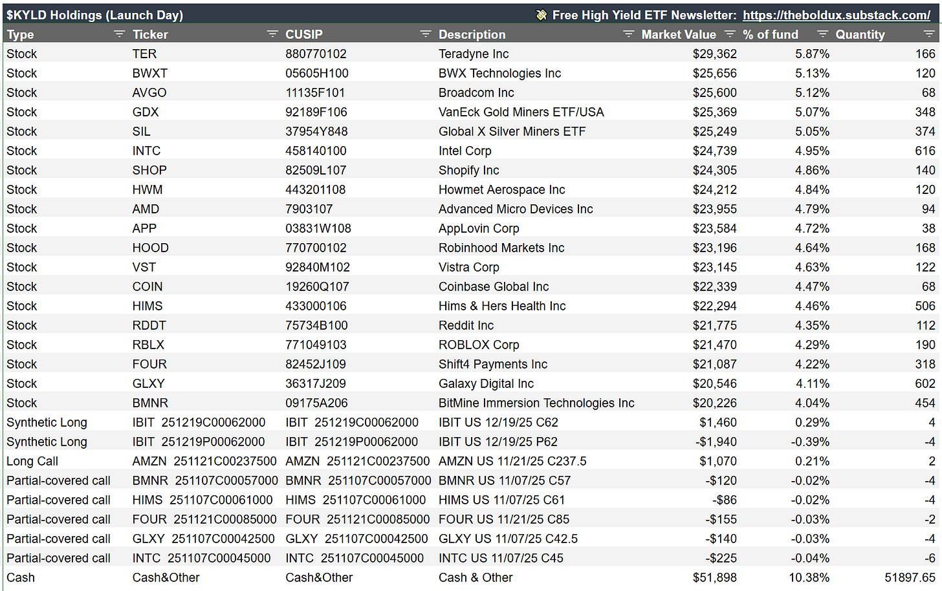Select BitMine Immersion Technologies Inc cell
Screen dimensions: 942x591
pos(536,403)
